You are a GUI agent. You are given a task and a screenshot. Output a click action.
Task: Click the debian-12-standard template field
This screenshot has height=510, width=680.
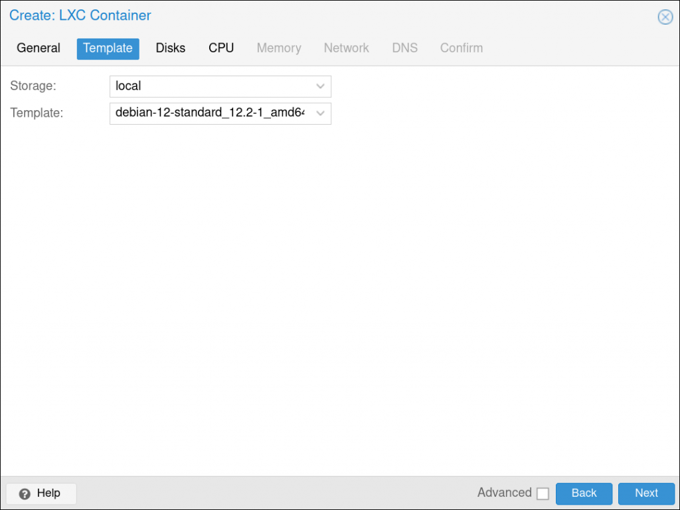[210, 113]
